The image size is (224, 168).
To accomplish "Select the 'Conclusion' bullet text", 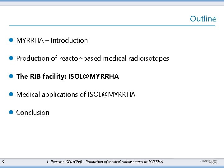I will (33, 112).
